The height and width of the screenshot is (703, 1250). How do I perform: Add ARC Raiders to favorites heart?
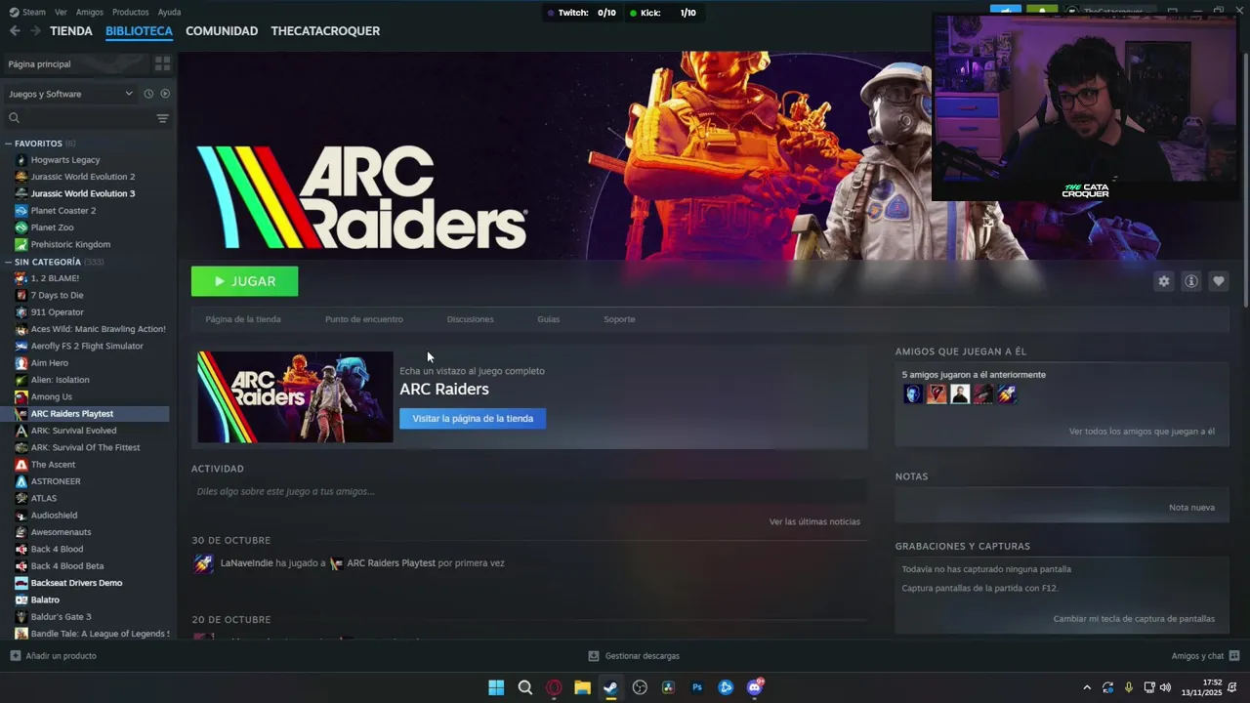[1218, 281]
